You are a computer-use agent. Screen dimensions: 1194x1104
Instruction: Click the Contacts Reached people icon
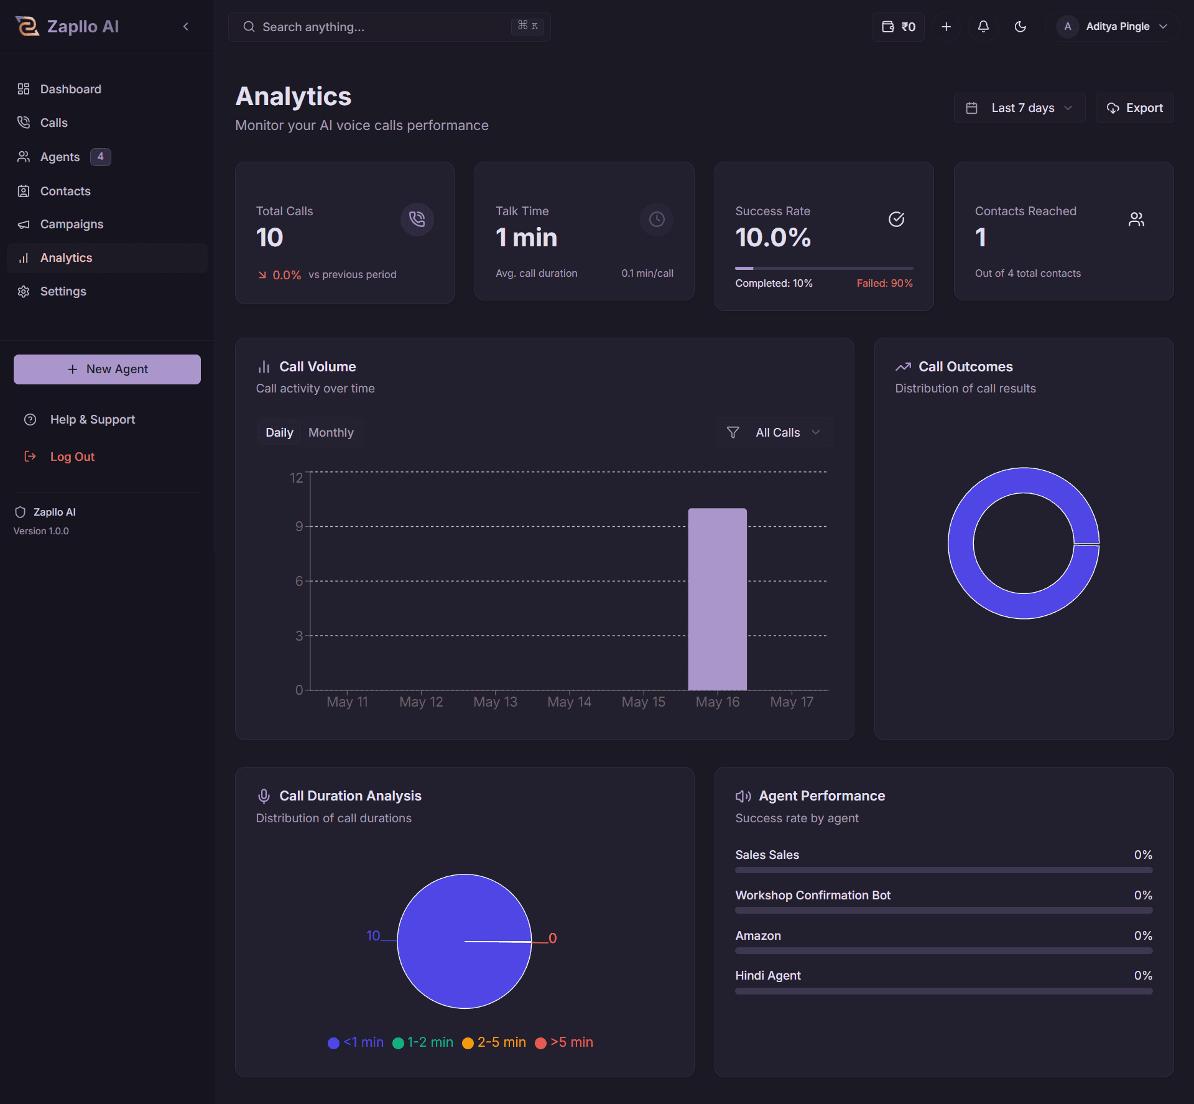tap(1136, 219)
